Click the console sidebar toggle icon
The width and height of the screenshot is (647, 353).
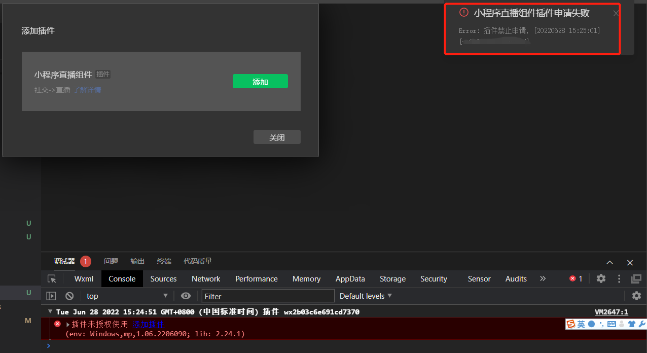(x=51, y=296)
